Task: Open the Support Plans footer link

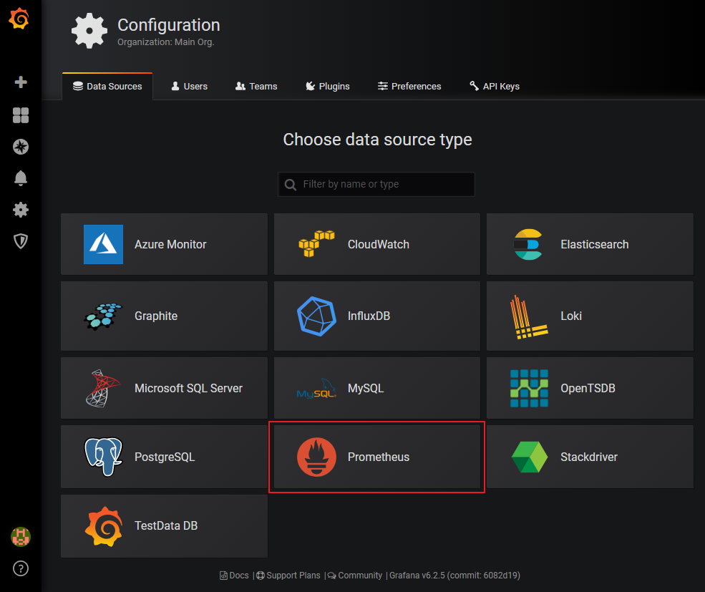Action: [x=288, y=576]
